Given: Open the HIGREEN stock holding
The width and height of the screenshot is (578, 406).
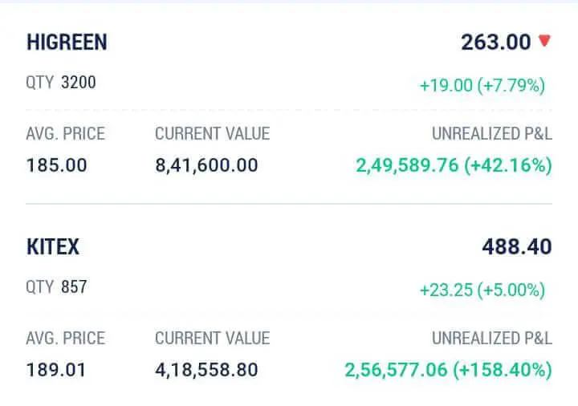Looking at the screenshot, I should [x=67, y=43].
